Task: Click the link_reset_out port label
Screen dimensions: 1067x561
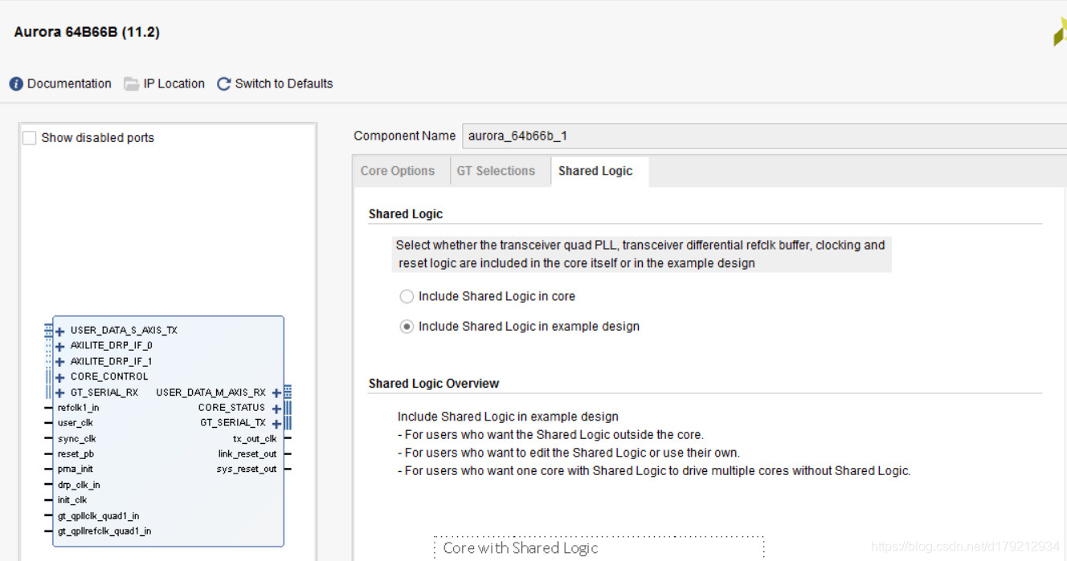Action: coord(247,454)
